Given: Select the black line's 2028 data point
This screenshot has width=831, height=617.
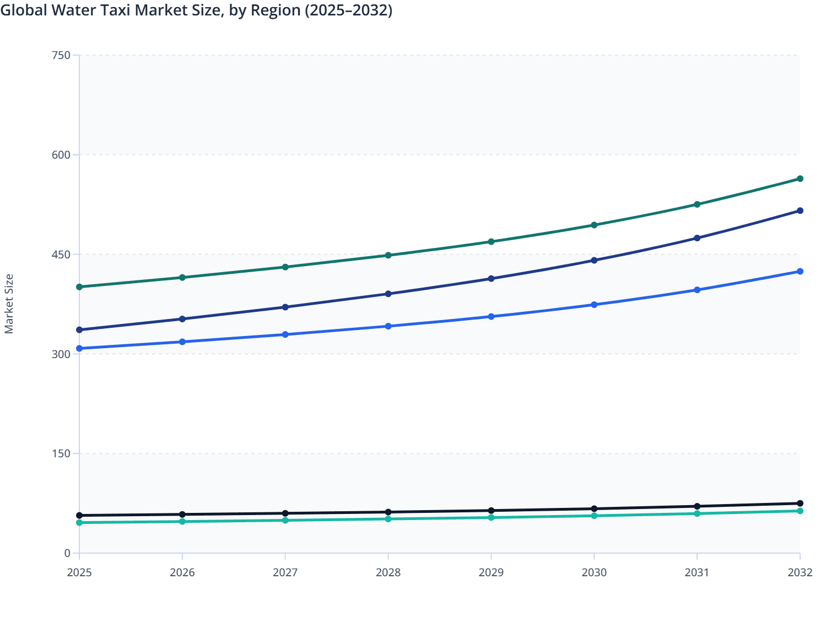Looking at the screenshot, I should (x=388, y=512).
